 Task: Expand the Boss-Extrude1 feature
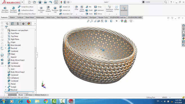[6, 45]
